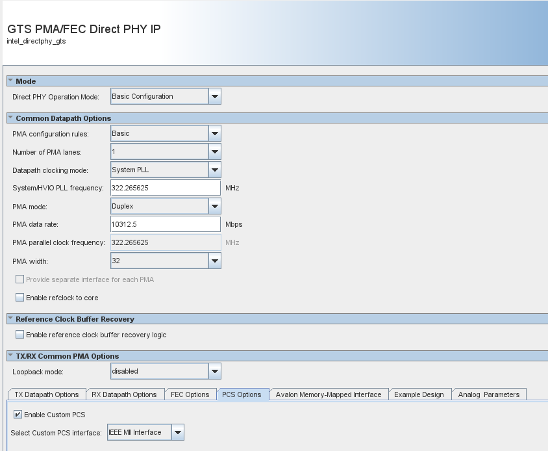
Task: Click the Direct PHY Operation Mode label
Action: click(56, 97)
